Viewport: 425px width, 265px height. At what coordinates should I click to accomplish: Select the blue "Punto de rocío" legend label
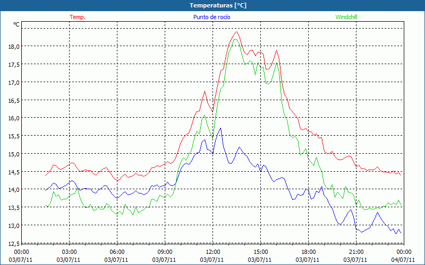click(x=211, y=17)
